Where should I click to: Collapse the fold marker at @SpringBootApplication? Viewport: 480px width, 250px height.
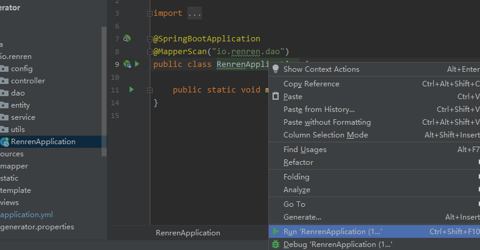click(150, 39)
